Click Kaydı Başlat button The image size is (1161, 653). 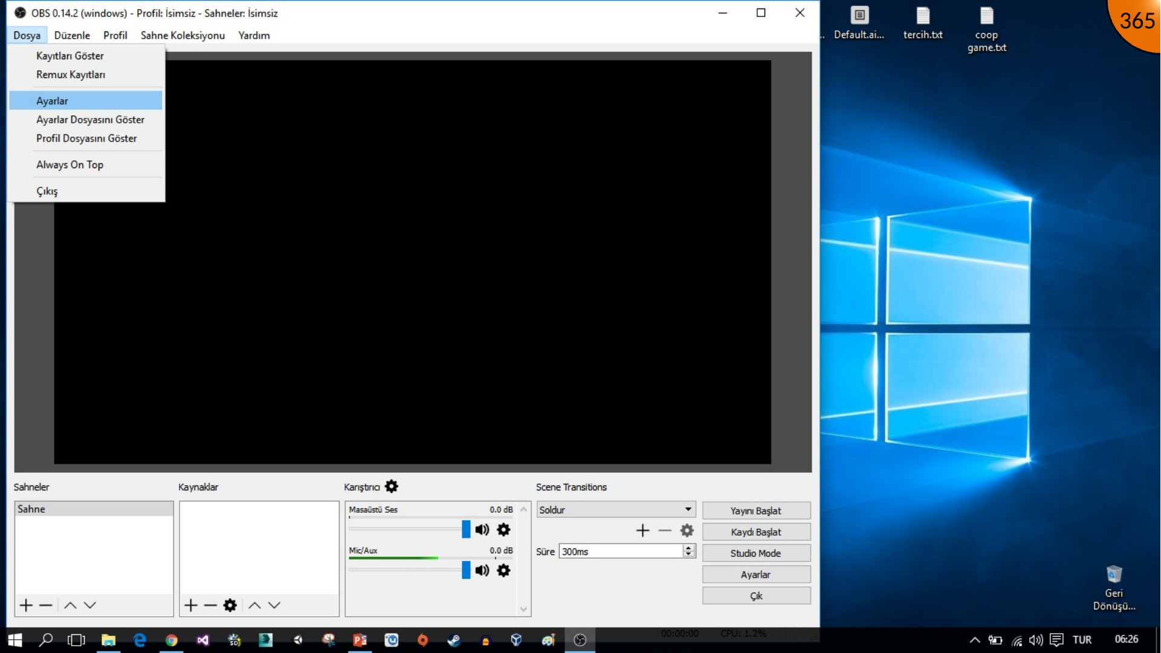(756, 531)
